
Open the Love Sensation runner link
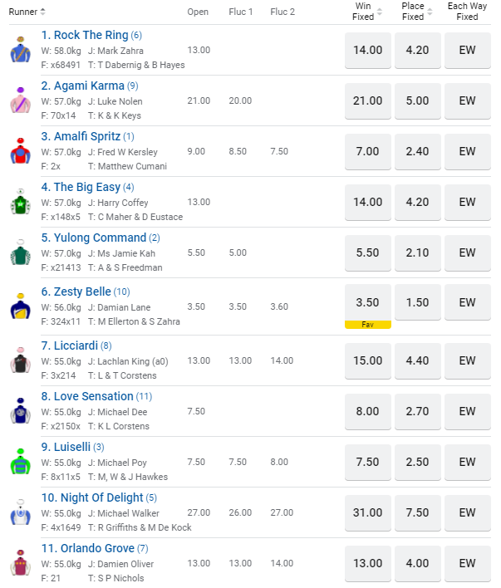(x=87, y=396)
